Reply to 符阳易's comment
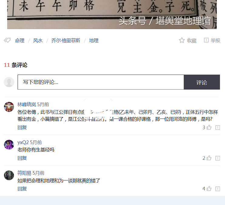 pyautogui.click(x=22, y=189)
